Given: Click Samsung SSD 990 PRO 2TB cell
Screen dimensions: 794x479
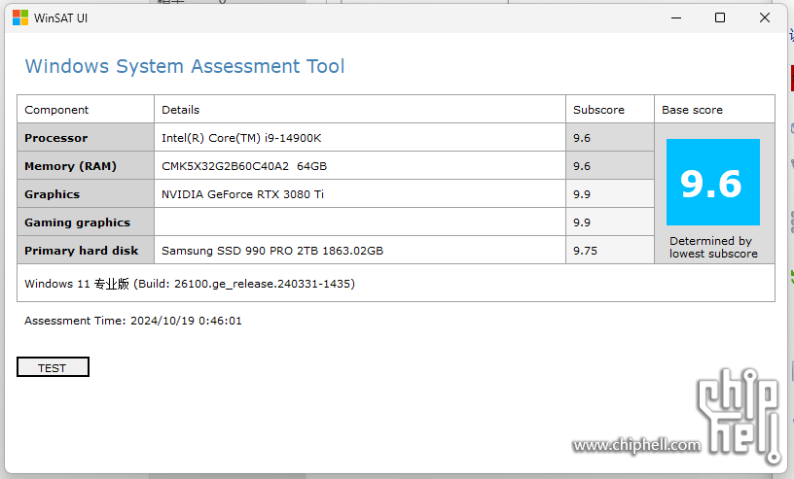Looking at the screenshot, I should (x=359, y=251).
